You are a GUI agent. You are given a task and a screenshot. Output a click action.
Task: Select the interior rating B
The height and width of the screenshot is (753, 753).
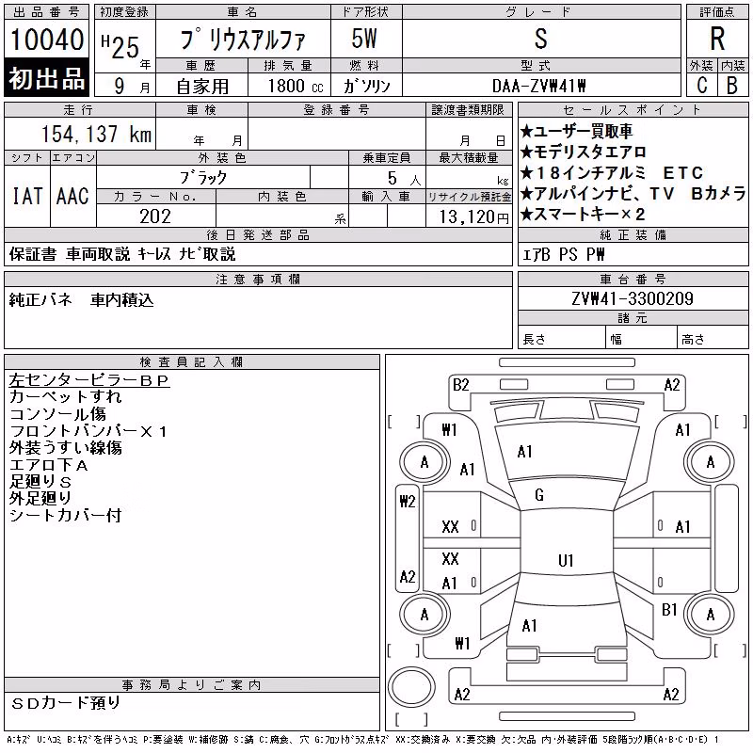click(x=732, y=85)
